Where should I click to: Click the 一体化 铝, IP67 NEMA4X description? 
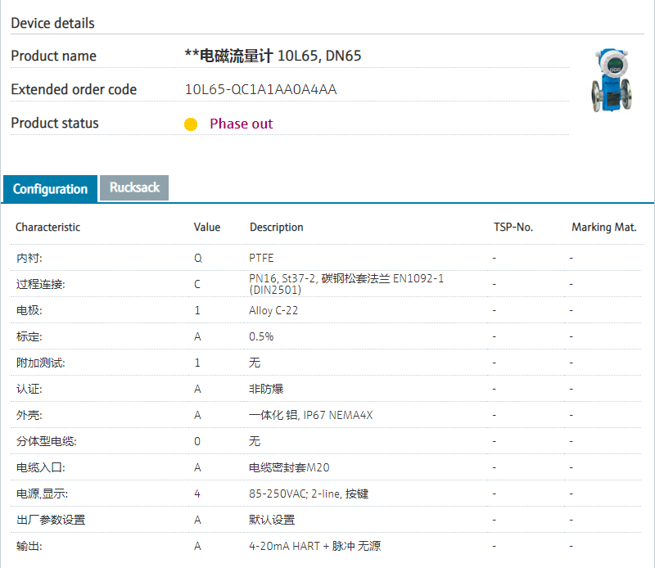310,415
